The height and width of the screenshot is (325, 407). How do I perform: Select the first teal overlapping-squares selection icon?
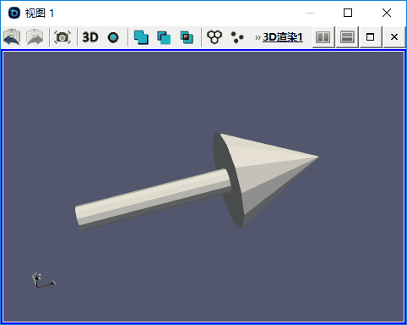pyautogui.click(x=141, y=37)
